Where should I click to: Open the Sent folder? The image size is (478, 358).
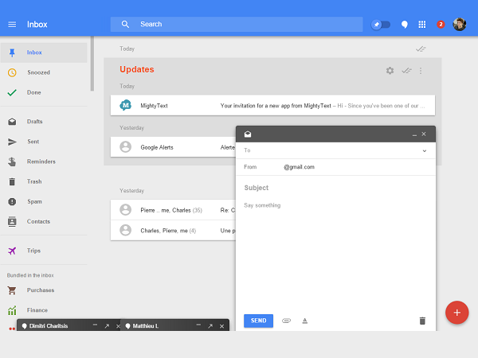point(44,142)
